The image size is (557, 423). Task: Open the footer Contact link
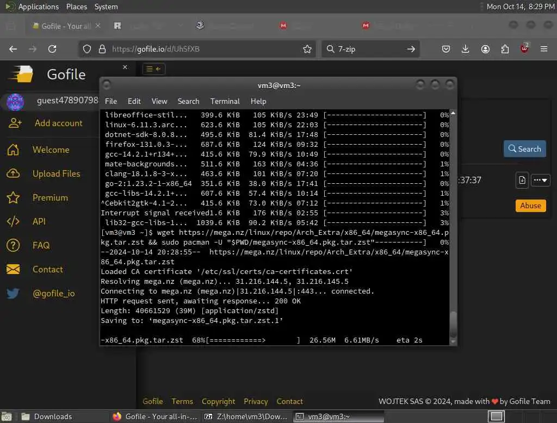(289, 401)
